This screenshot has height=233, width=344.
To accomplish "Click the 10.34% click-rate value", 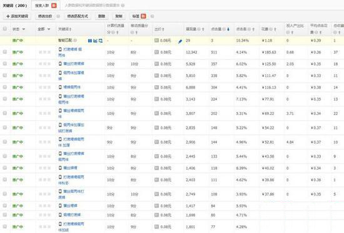I will point(242,41).
